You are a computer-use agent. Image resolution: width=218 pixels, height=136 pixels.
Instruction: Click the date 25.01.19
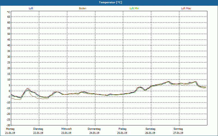tap(122, 133)
